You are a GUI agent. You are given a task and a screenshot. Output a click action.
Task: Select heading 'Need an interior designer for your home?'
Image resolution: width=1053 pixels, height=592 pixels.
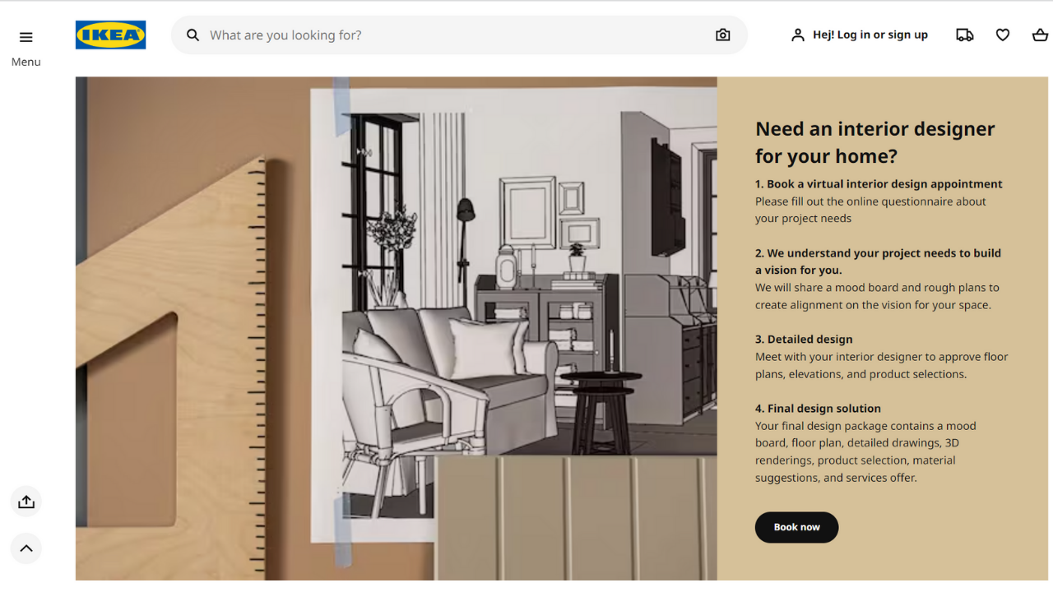875,142
